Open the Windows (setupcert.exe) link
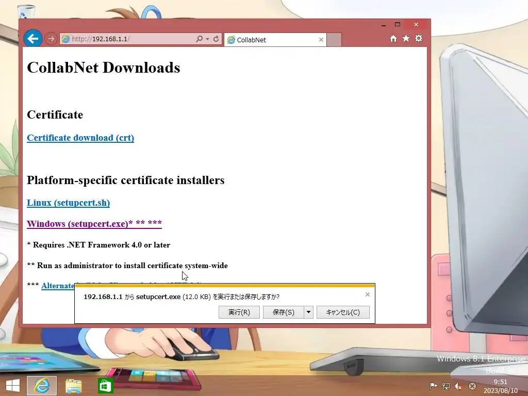Viewport: 528px width, 396px height. click(x=94, y=224)
